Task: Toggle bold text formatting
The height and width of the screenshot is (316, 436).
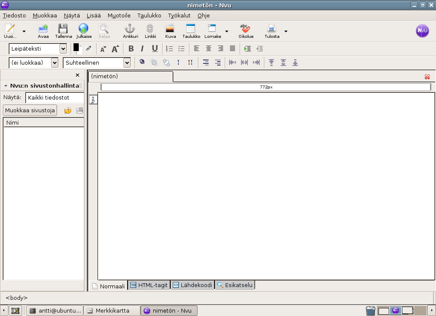Action: pyautogui.click(x=131, y=48)
